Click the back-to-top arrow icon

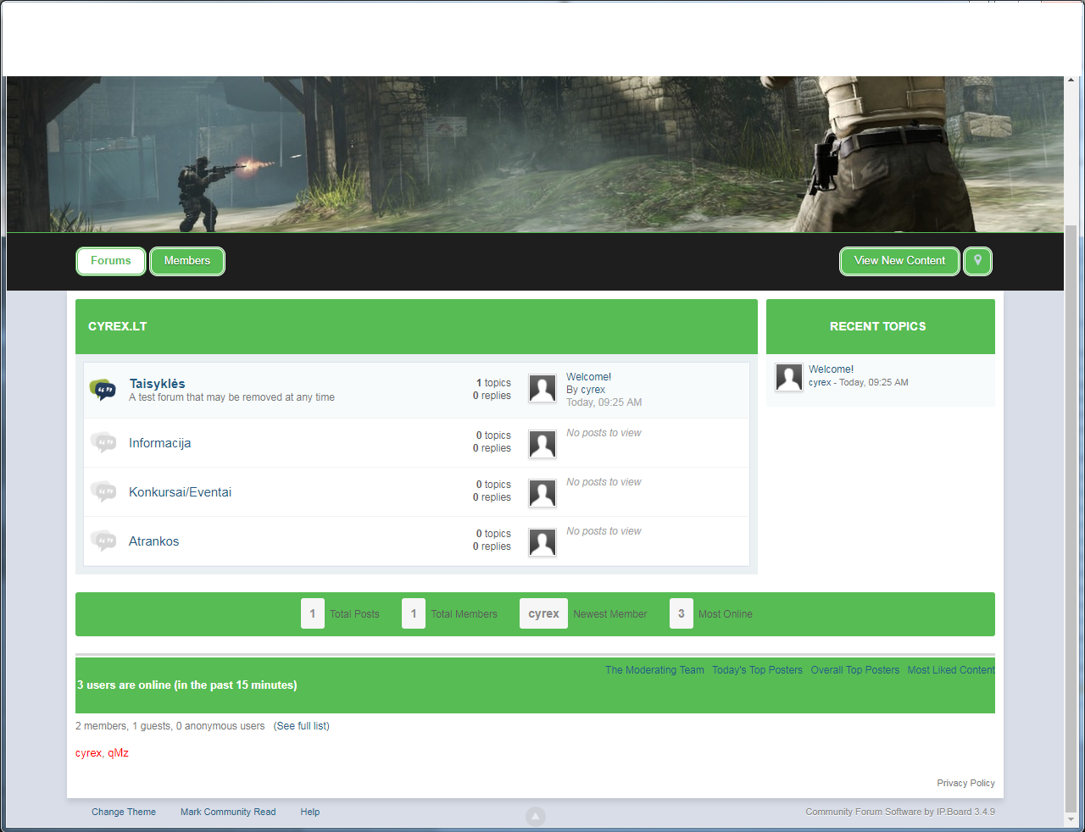[x=536, y=816]
